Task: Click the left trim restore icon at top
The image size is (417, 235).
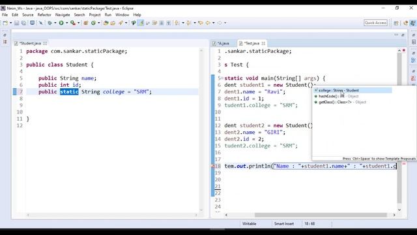Action: click(5, 35)
